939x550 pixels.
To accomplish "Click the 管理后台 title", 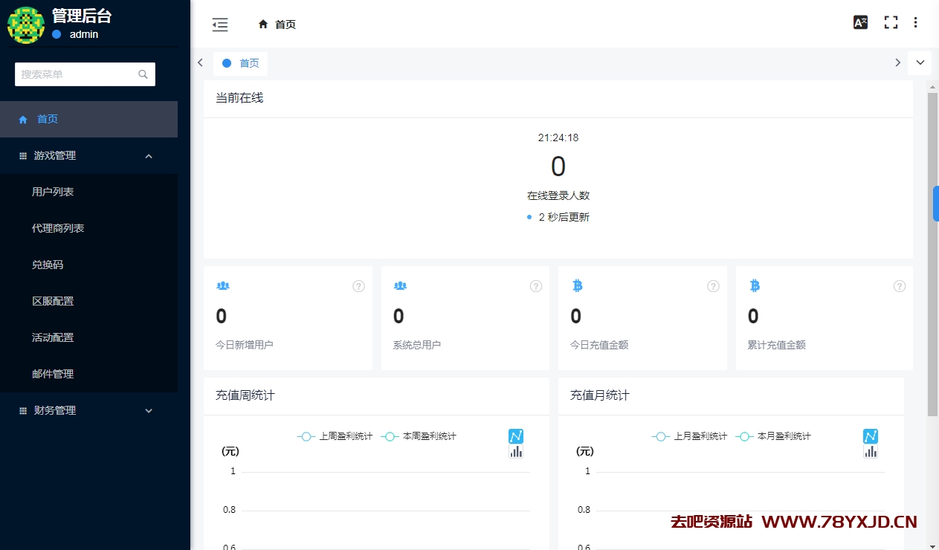I will click(x=82, y=16).
